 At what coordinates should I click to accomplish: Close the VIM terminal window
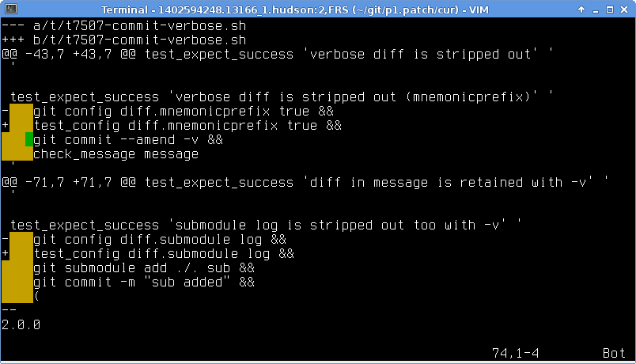coord(624,9)
